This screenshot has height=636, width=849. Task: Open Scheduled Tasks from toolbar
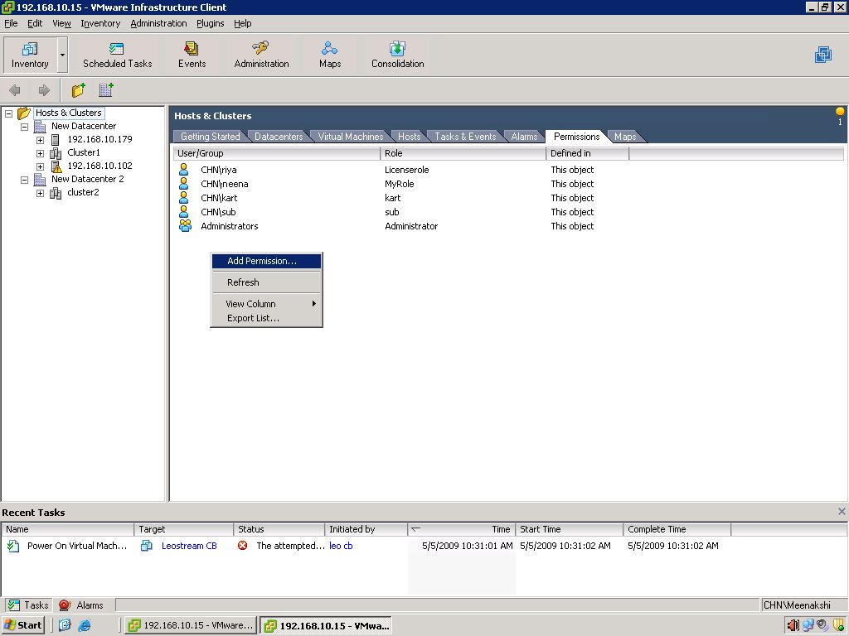tap(117, 55)
